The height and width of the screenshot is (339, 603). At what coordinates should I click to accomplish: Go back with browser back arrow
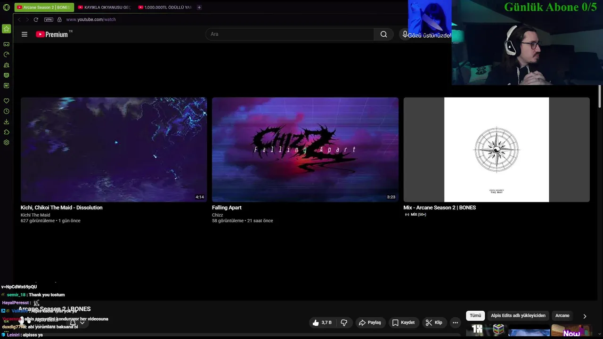tap(19, 19)
